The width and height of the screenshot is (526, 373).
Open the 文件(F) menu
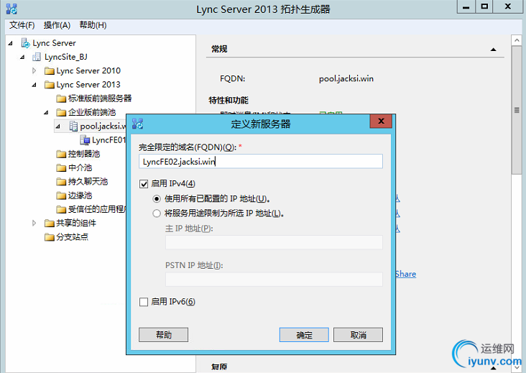pyautogui.click(x=22, y=25)
